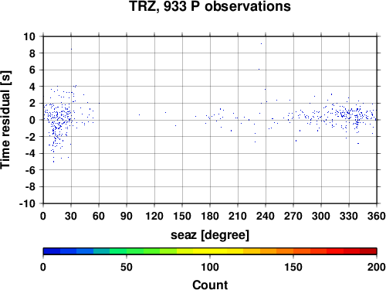This screenshot has width=386, height=290.
Task: Click the 'seaz [degree]' x-axis label
Action: [x=210, y=235]
